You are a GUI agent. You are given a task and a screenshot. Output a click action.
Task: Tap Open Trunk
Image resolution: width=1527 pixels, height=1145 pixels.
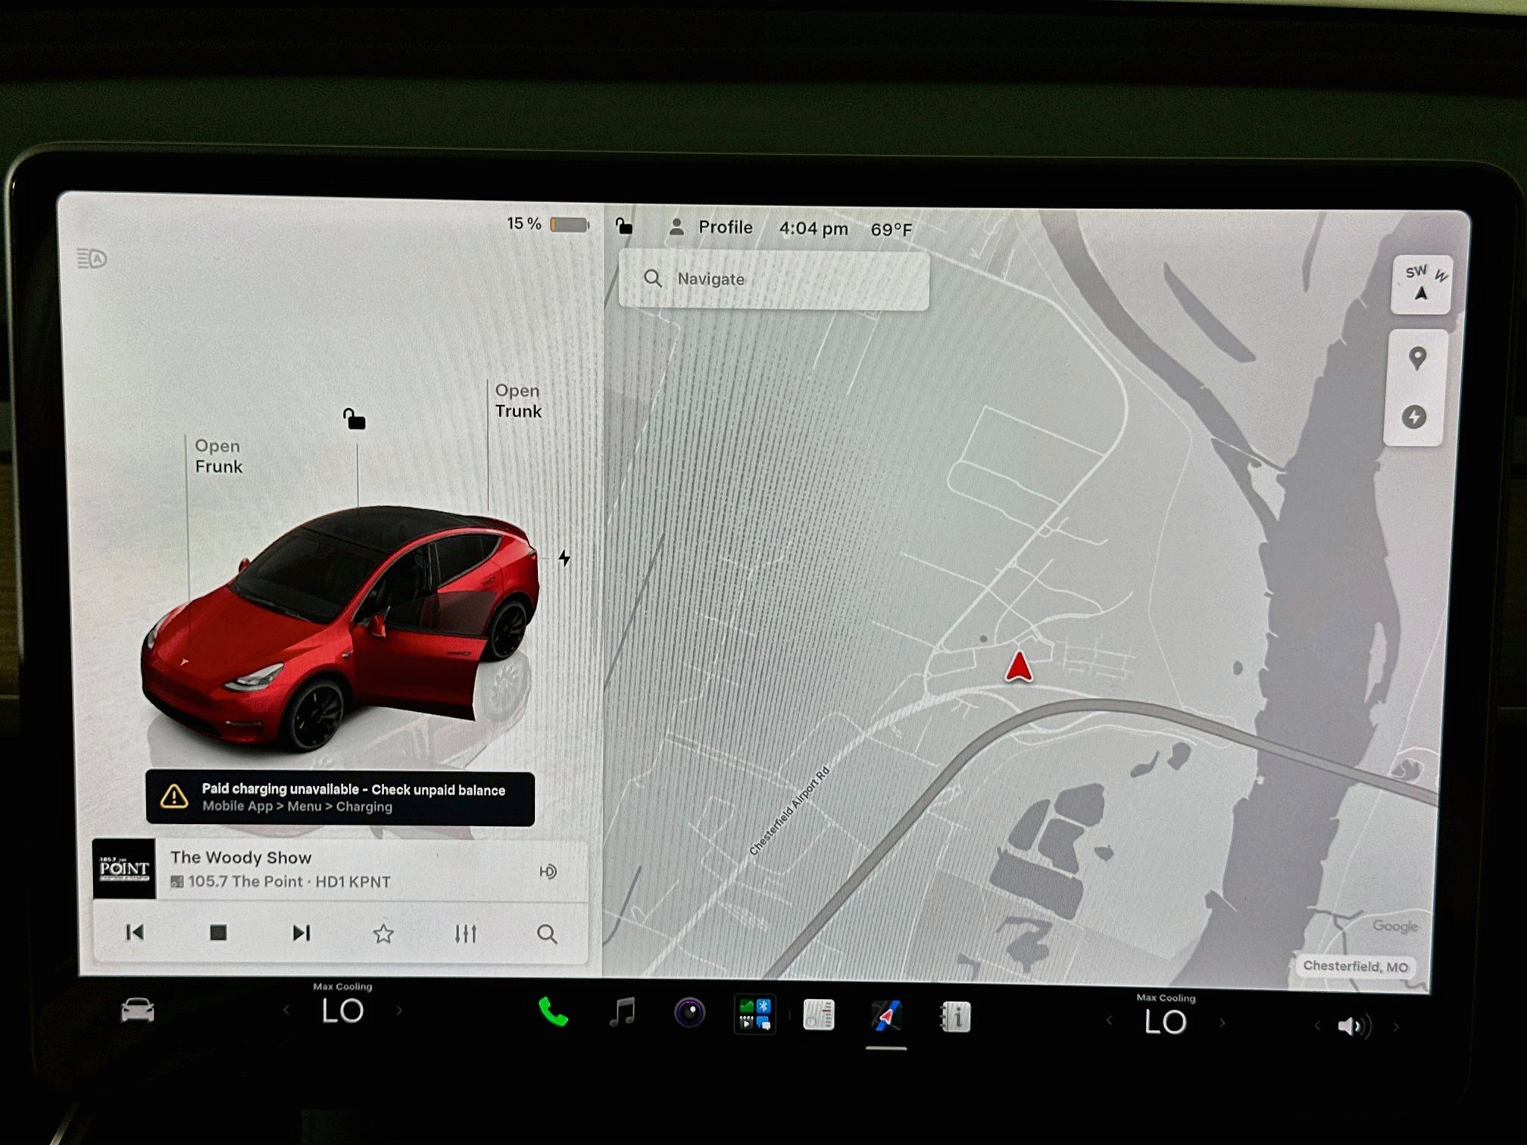[518, 401]
